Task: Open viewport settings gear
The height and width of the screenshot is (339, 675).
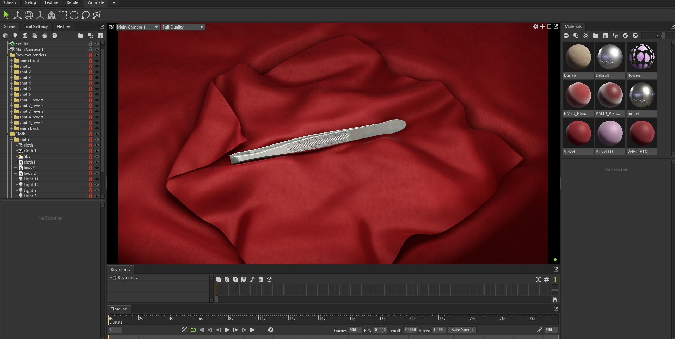Action: [536, 26]
